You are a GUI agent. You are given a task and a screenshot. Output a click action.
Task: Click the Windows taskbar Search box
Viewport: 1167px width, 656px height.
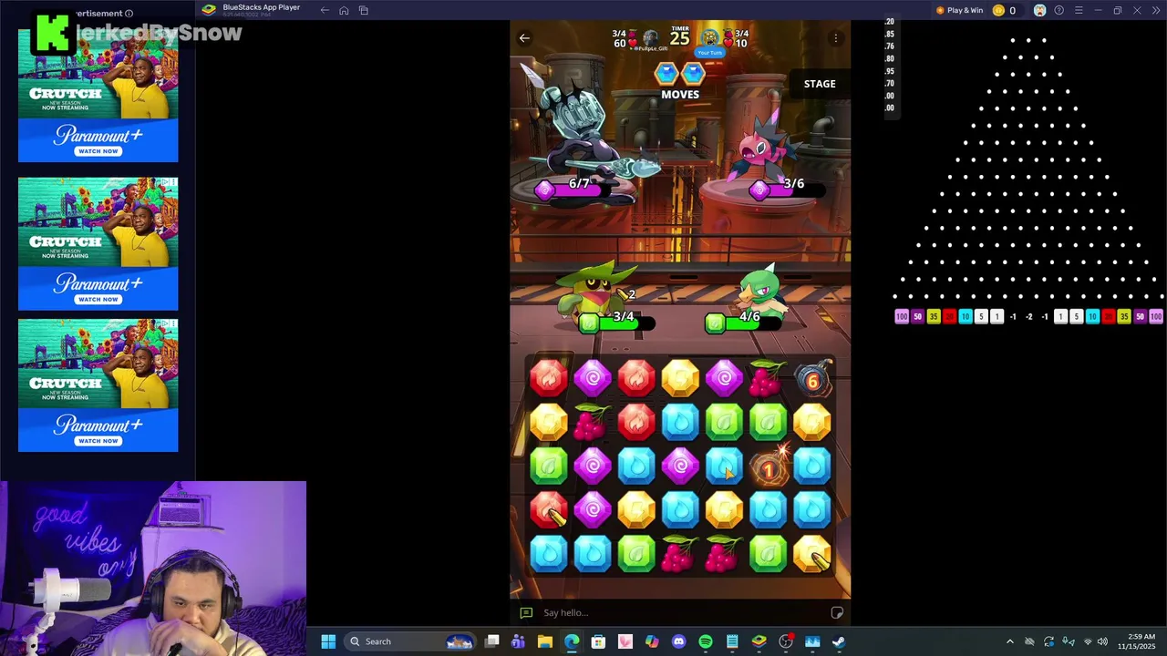(x=410, y=641)
